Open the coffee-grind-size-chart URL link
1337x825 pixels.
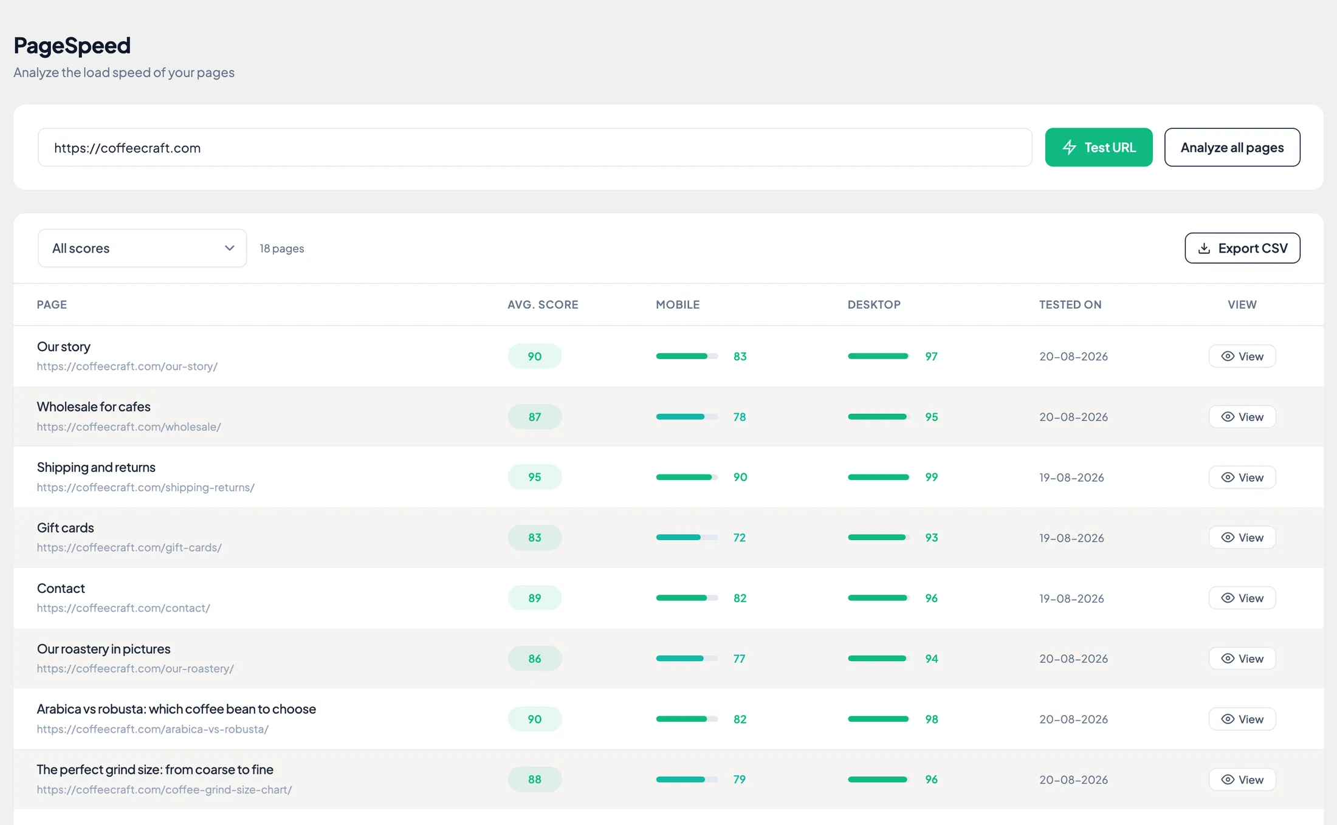point(164,789)
